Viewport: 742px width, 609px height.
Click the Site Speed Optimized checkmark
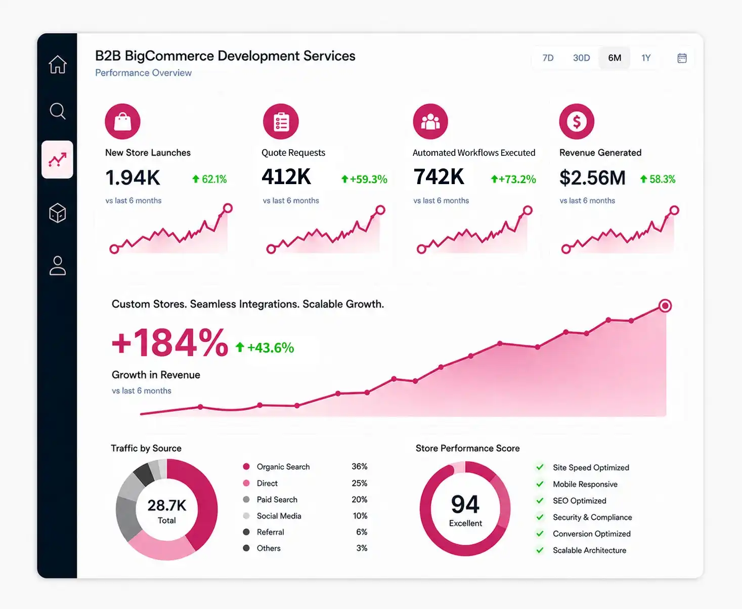pos(540,467)
